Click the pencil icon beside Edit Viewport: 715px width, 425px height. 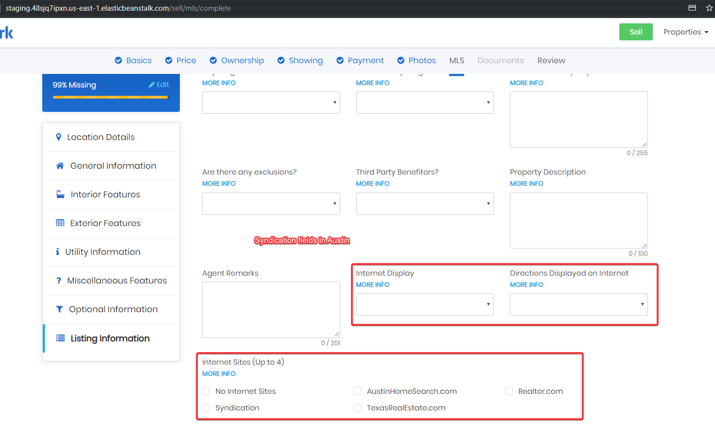coord(152,85)
